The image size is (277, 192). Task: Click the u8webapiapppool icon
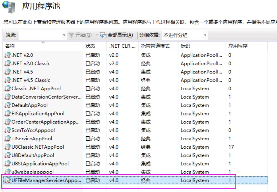[x=7, y=172]
